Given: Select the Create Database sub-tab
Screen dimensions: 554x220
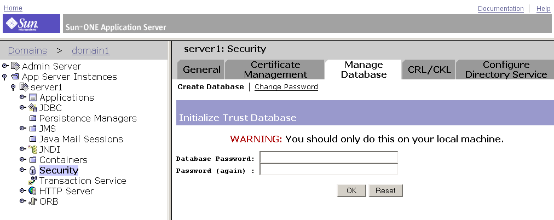Looking at the screenshot, I should pyautogui.click(x=211, y=87).
